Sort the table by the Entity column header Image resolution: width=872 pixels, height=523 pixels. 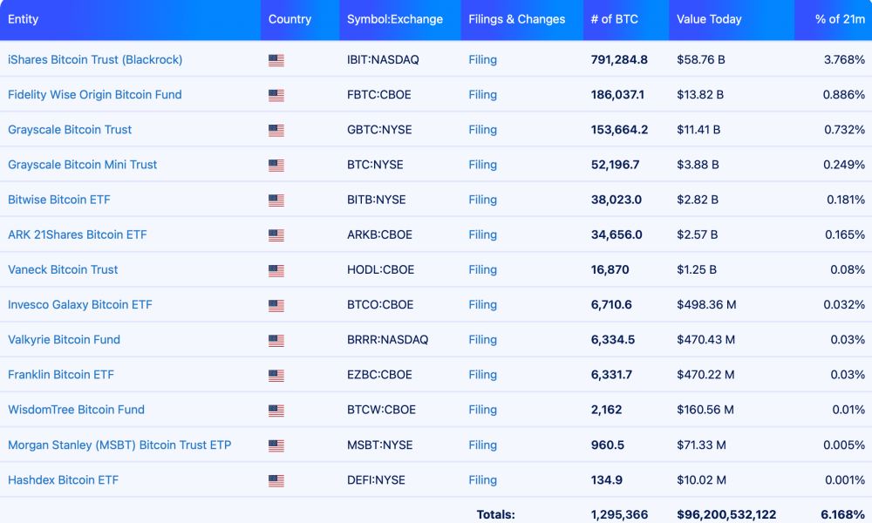coord(22,19)
